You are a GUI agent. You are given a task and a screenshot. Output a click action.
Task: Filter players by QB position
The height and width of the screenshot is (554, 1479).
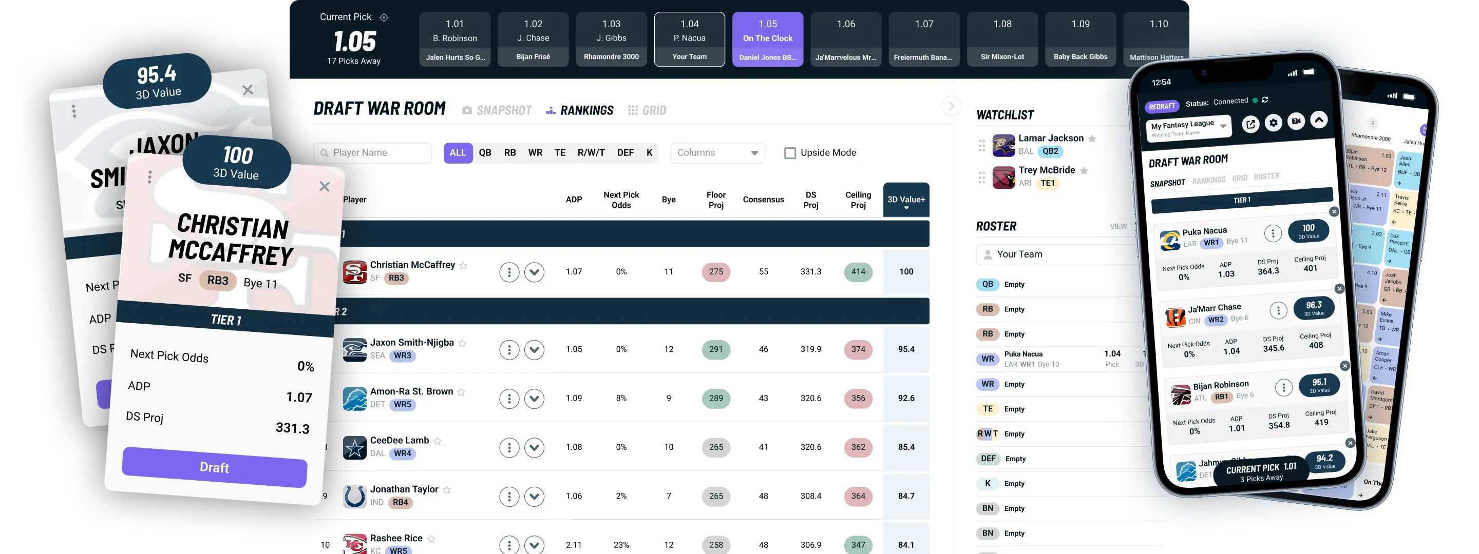coord(485,152)
